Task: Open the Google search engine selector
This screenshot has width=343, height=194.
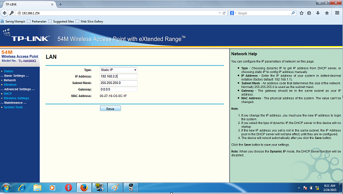Action: [x=233, y=13]
